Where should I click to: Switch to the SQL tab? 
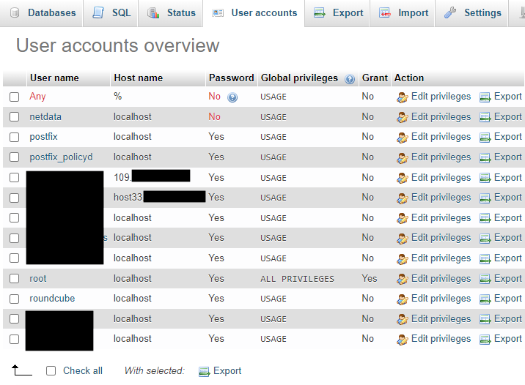click(111, 13)
